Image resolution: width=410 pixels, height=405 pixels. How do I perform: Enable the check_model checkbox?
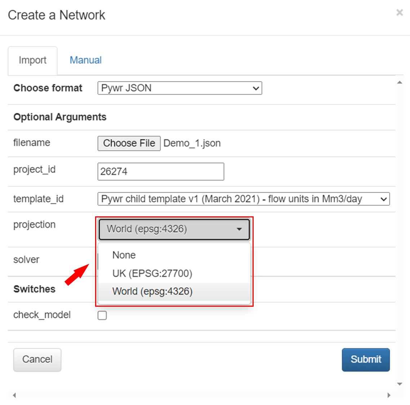(x=102, y=315)
